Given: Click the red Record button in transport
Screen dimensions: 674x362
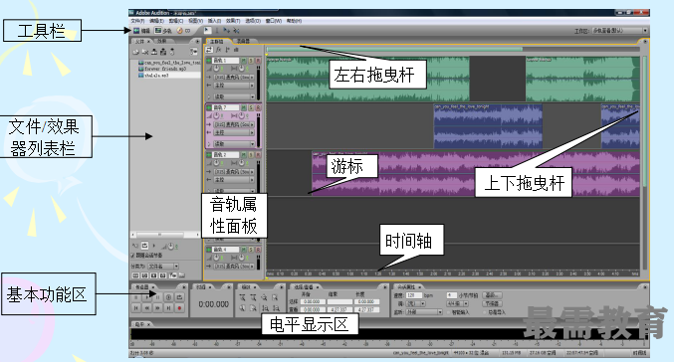Looking at the screenshot, I should 179,308.
